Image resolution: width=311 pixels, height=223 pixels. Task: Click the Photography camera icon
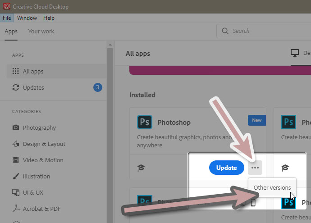click(16, 127)
